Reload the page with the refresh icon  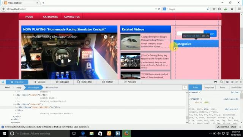pyautogui.click(x=159, y=9)
